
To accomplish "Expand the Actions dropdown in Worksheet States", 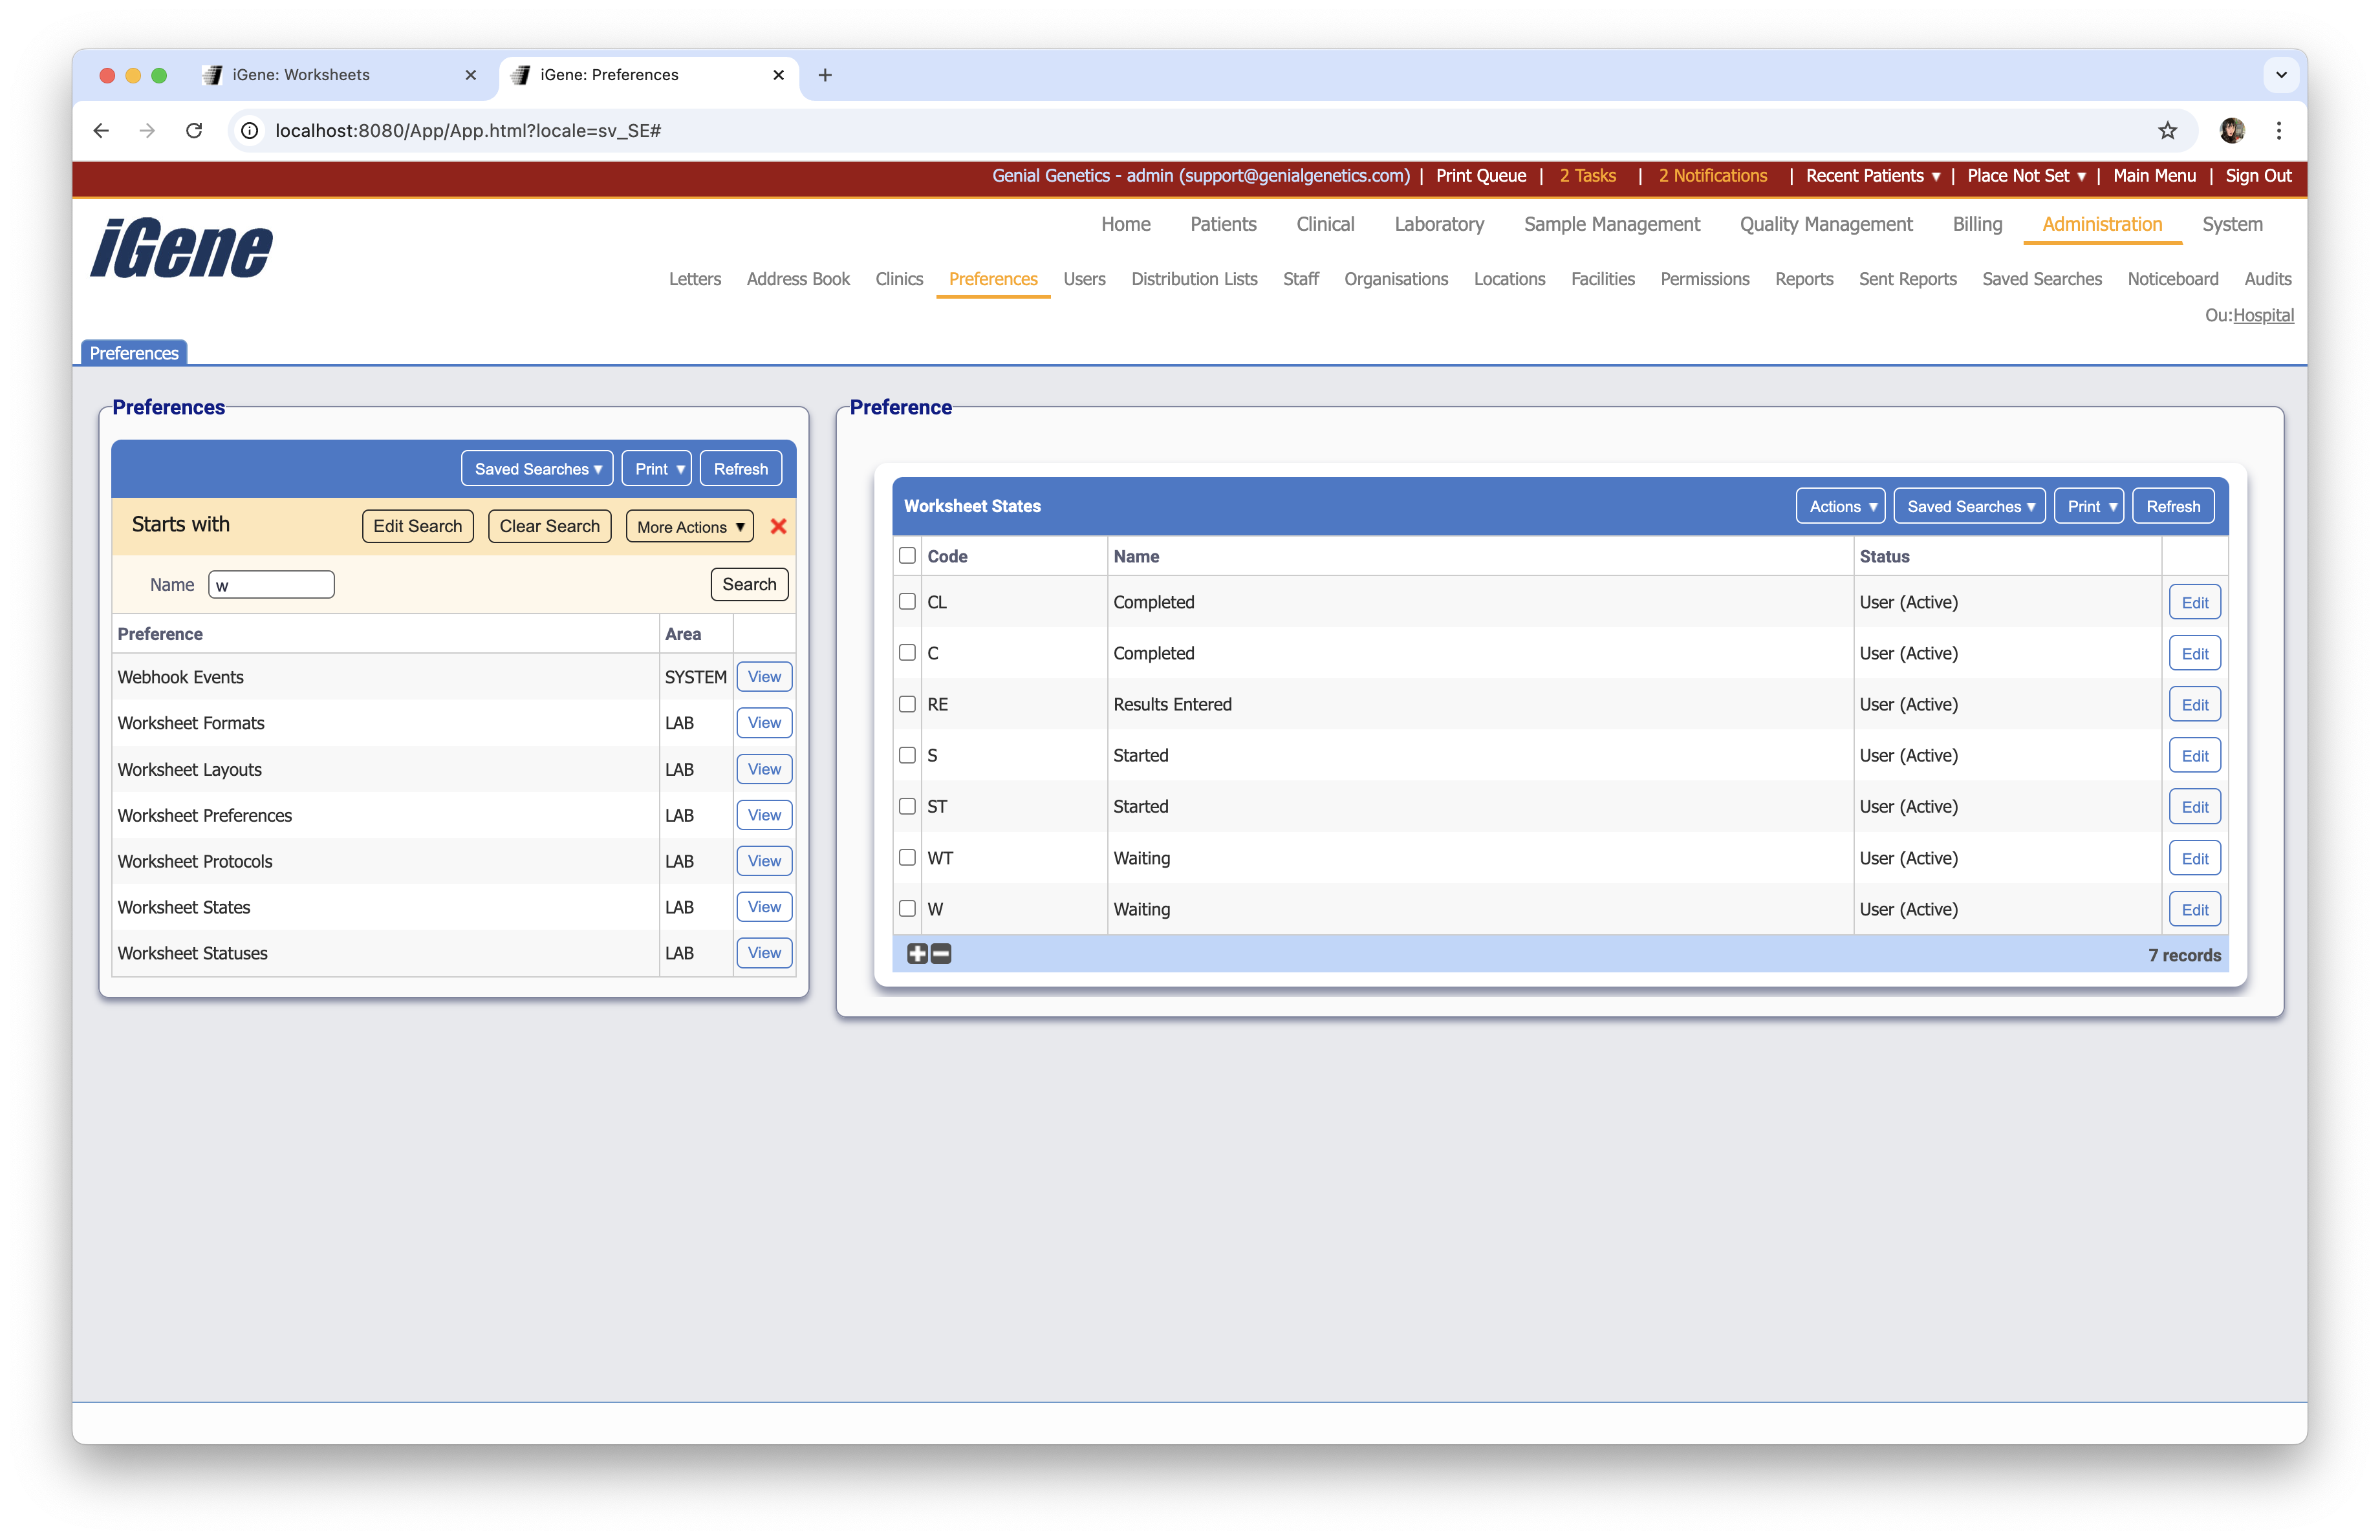I will point(1840,507).
